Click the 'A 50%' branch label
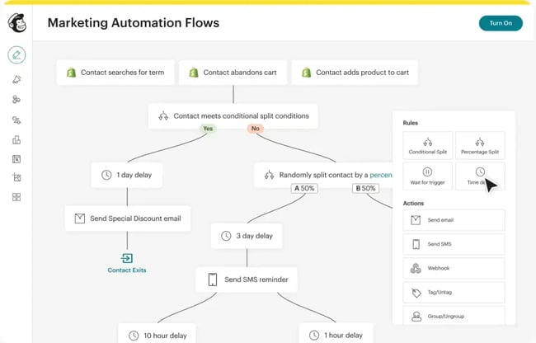536x343 pixels. coord(304,188)
